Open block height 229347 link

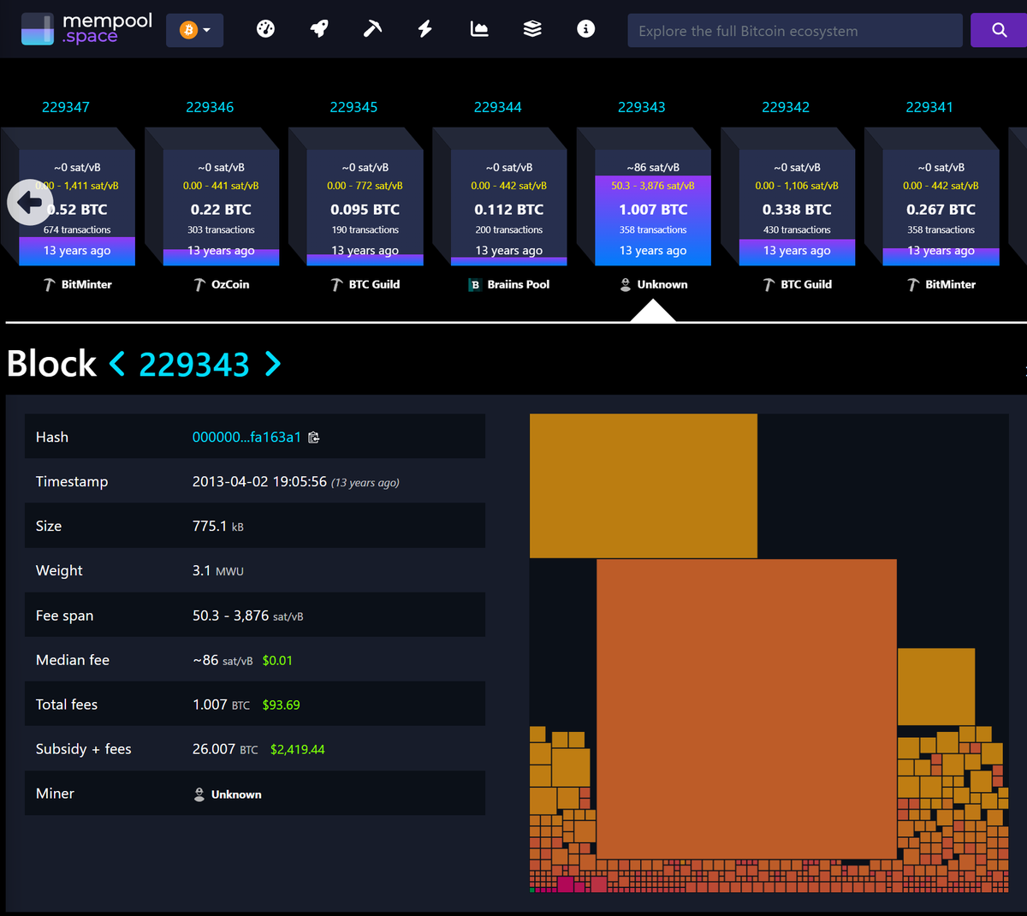(x=66, y=107)
